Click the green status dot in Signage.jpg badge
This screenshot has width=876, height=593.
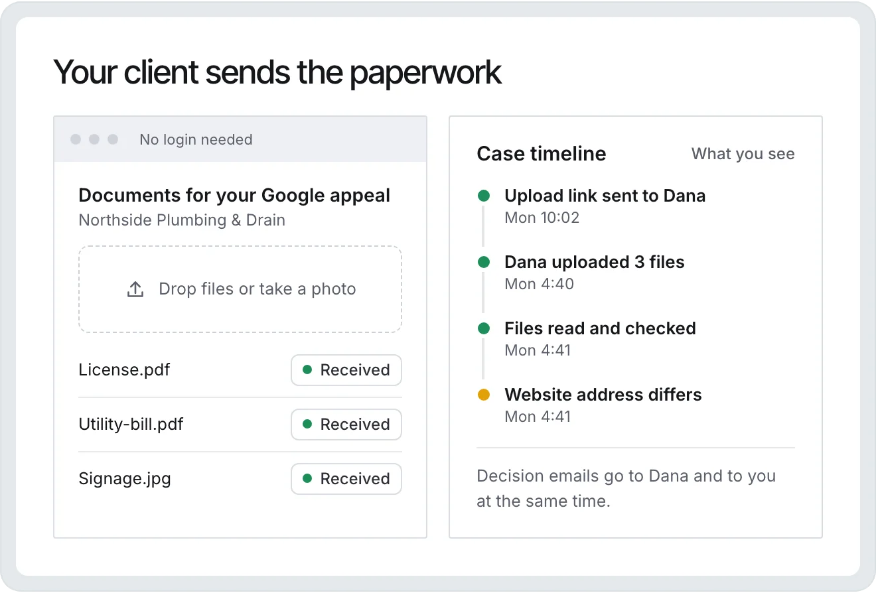[x=307, y=478]
